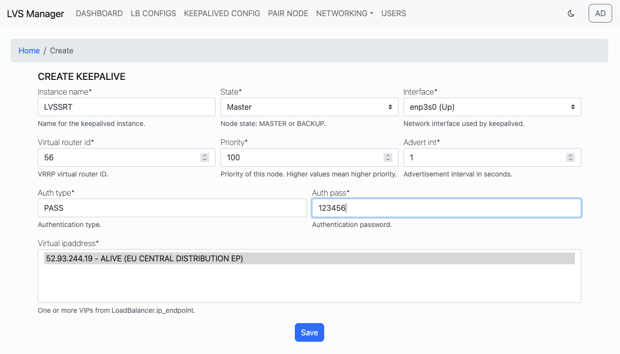Click 'Network interface used by keepalived.' hint
Screen dimensions: 620x354
pyautogui.click(x=464, y=124)
